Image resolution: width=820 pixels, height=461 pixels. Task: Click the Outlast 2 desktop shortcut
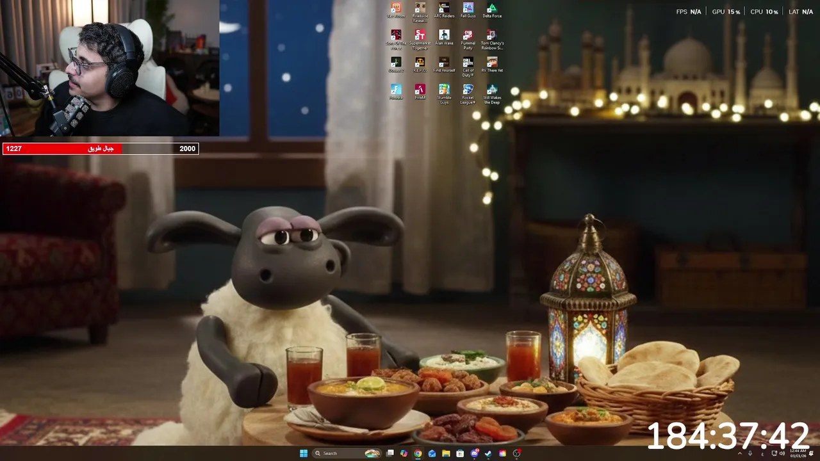coord(396,65)
